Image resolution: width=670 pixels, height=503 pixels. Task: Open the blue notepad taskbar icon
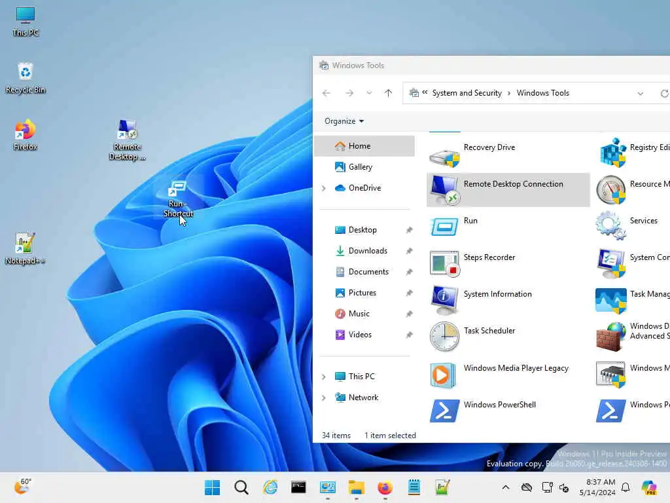(x=414, y=487)
